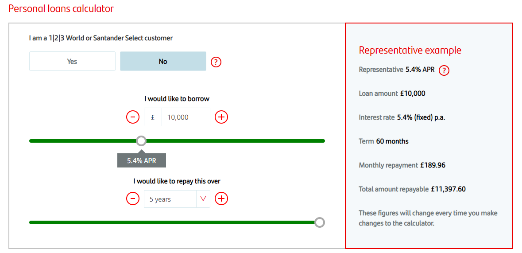Viewport: 522px width, 253px height.
Task: Open help icon next to Representative APR
Action: [444, 70]
